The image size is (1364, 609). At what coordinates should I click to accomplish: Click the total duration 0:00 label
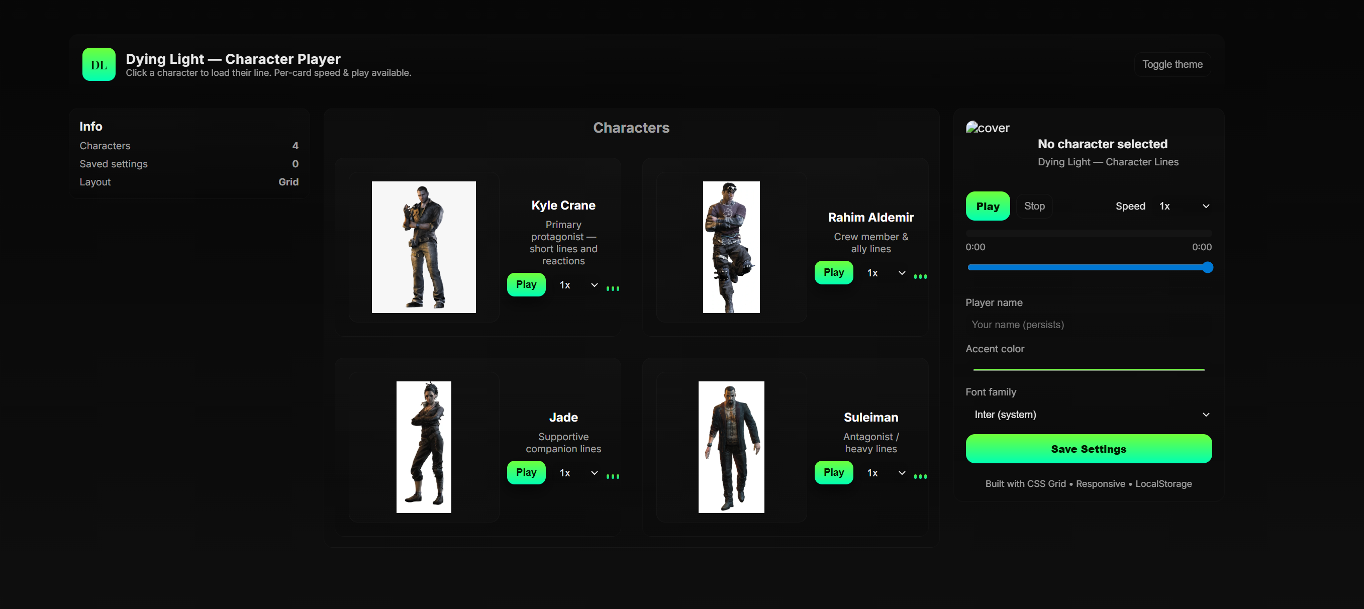[x=1202, y=247]
